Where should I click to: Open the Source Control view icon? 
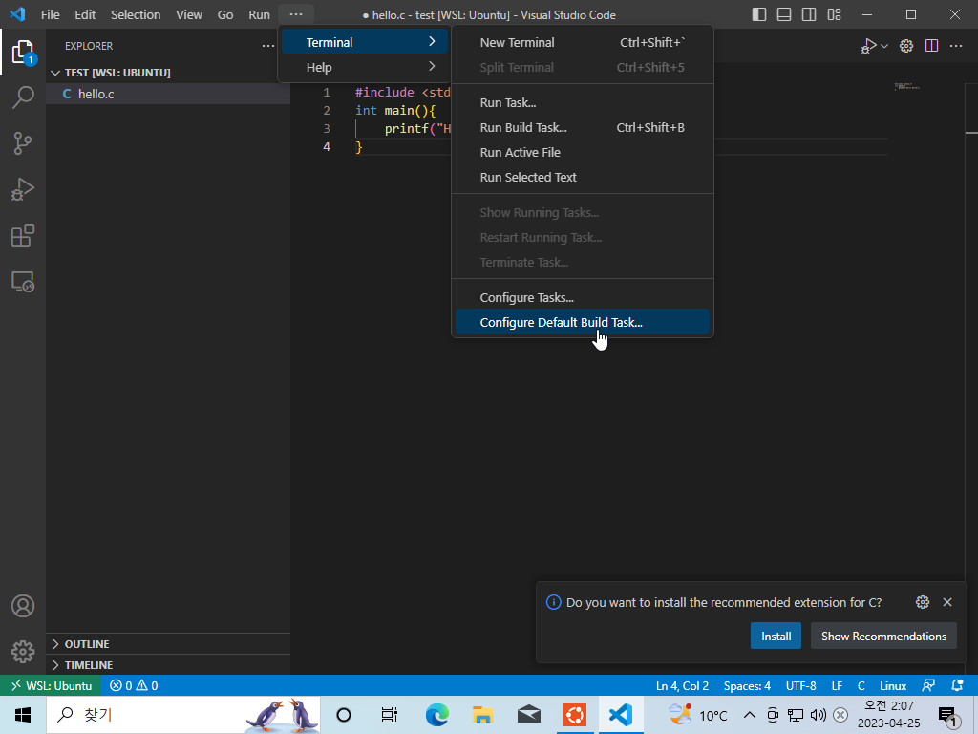tap(23, 143)
